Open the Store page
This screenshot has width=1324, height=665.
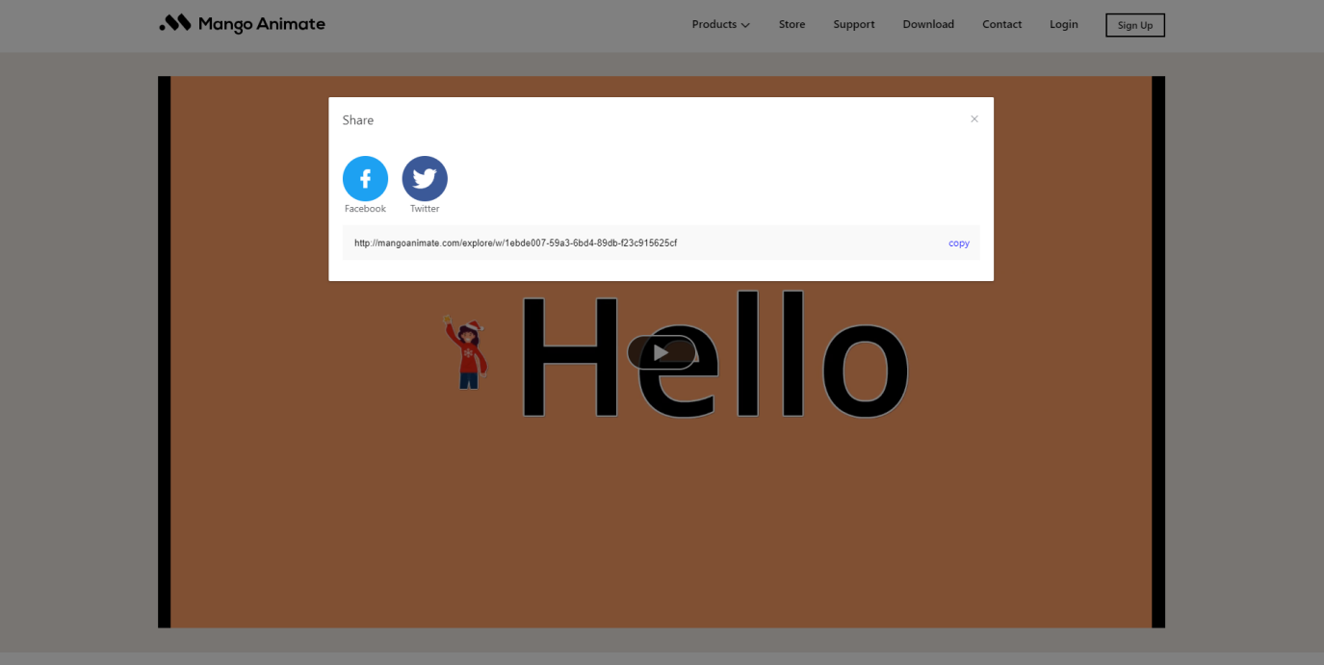[792, 25]
